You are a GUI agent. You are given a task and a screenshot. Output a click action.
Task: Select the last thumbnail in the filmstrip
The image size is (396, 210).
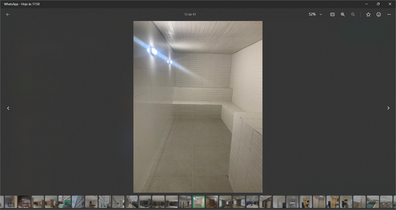[x=386, y=202]
